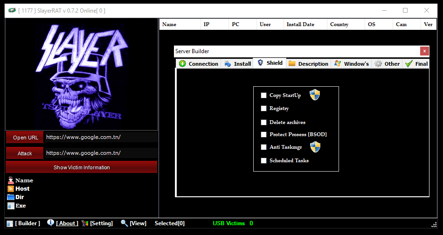
Task: Click the Setting icon in status bar
Action: (85, 223)
